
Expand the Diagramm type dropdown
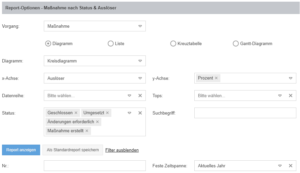point(95,61)
